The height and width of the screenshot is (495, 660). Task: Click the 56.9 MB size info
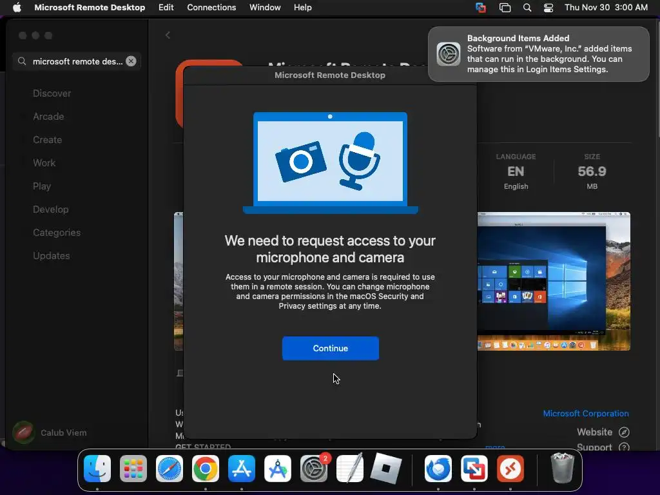(592, 171)
